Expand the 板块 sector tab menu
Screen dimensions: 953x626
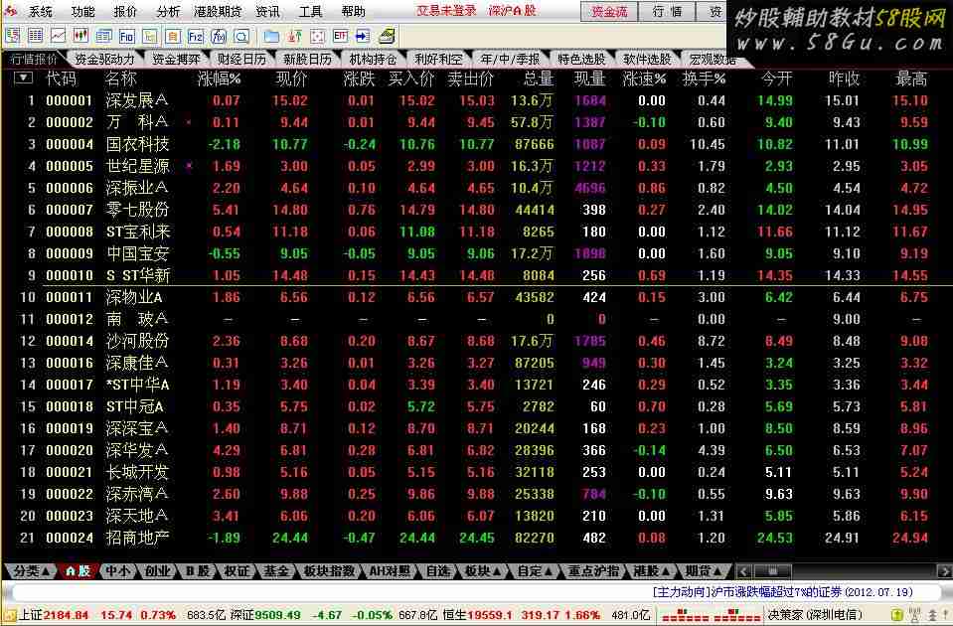coord(483,571)
